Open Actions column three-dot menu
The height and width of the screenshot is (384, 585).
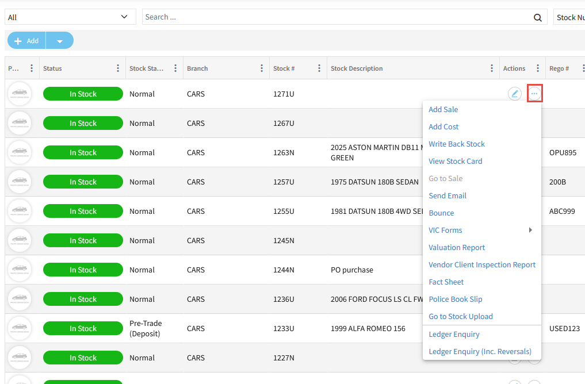coord(538,68)
